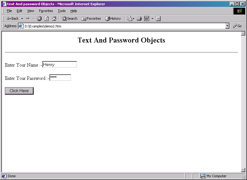247x180 pixels.
Task: Open the Tools menu
Action: click(x=62, y=11)
